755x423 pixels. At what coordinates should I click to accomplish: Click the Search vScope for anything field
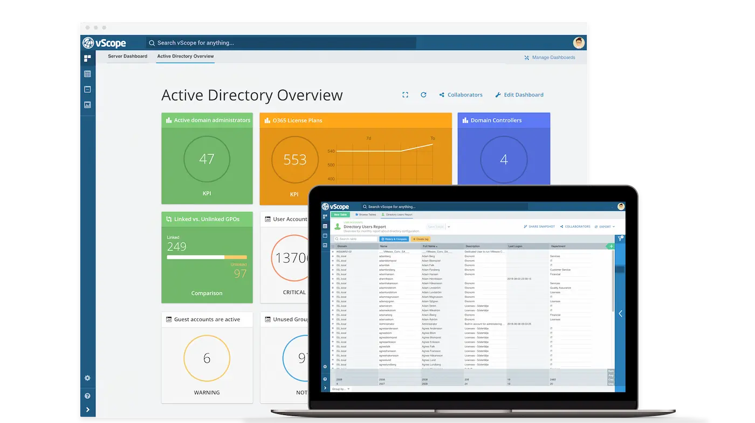[x=280, y=43]
